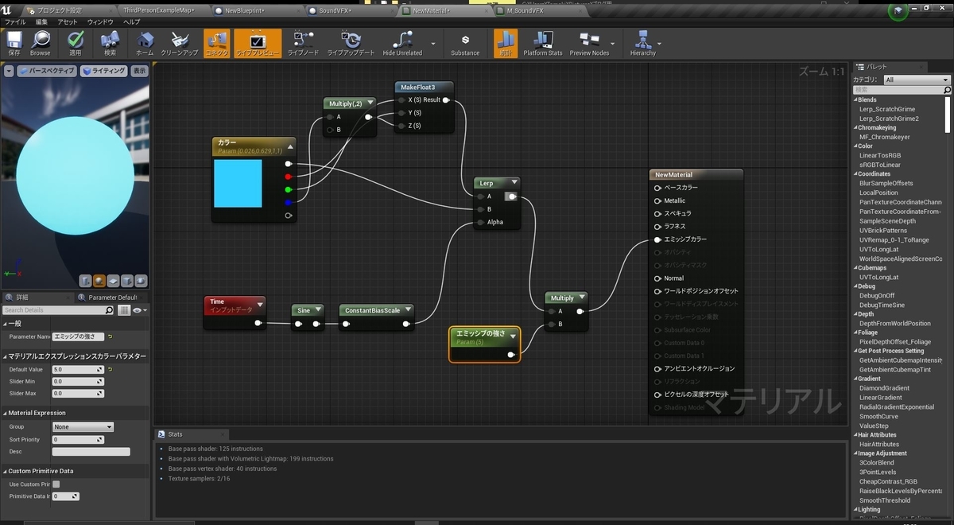Open the 編集 menu
Image resolution: width=954 pixels, height=525 pixels.
[41, 22]
